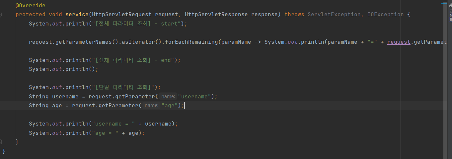Click ServletException in the throws clause

[334, 15]
